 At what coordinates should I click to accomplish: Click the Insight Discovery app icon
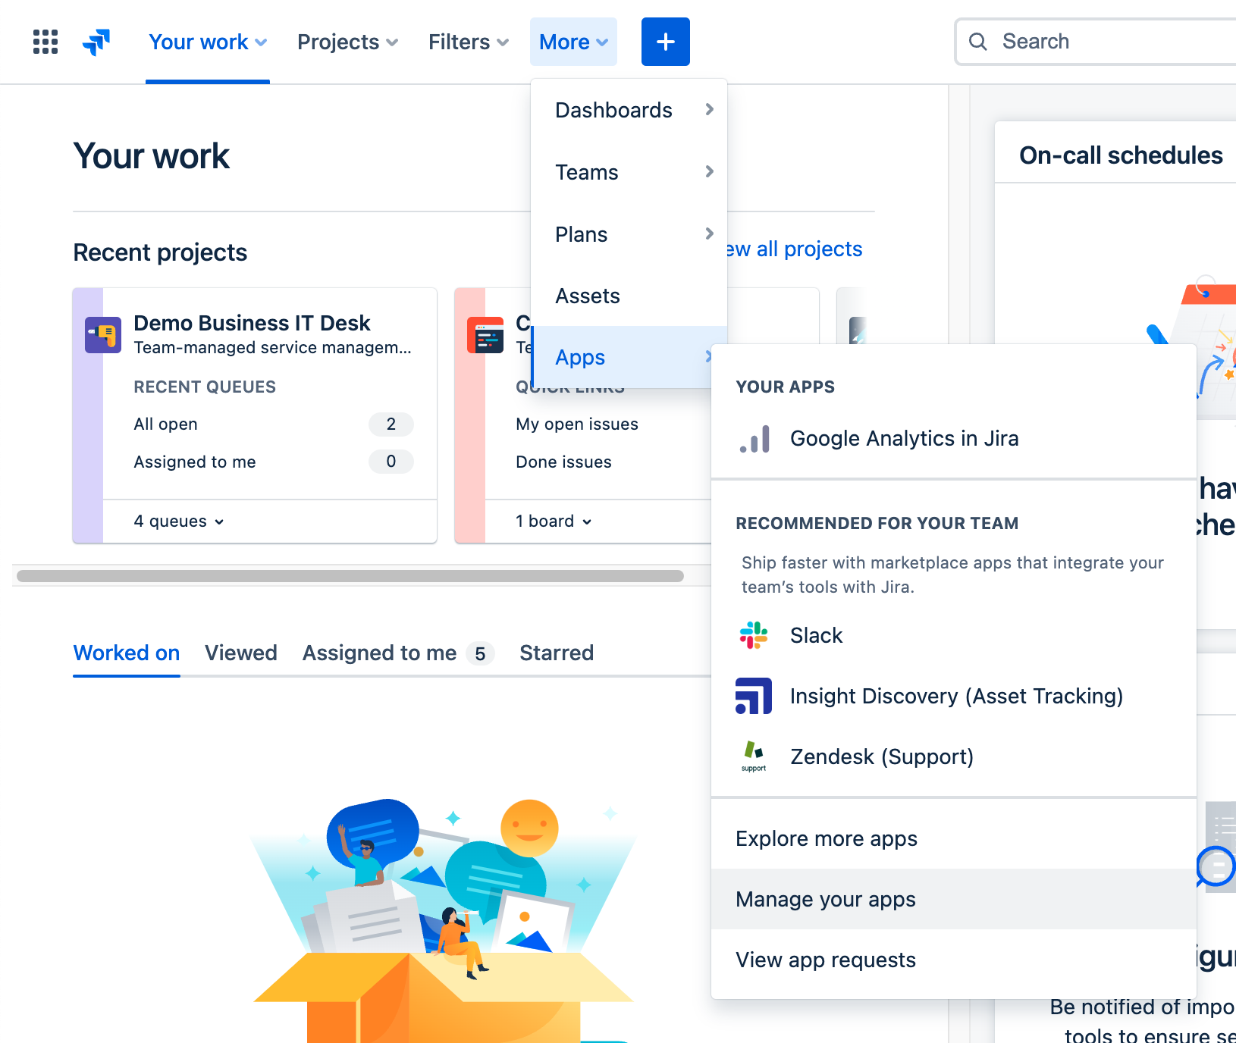[754, 696]
